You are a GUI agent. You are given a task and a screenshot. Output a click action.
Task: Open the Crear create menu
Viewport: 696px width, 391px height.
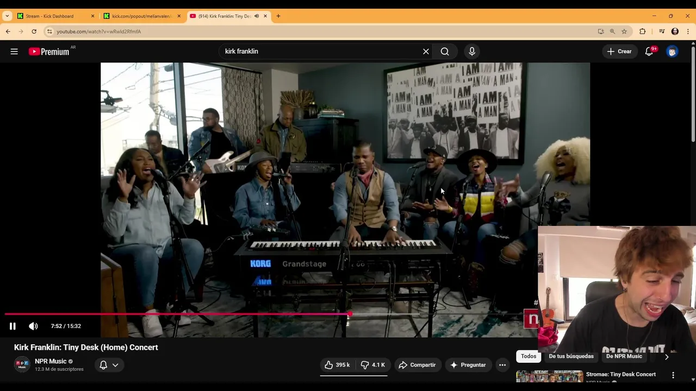click(619, 52)
